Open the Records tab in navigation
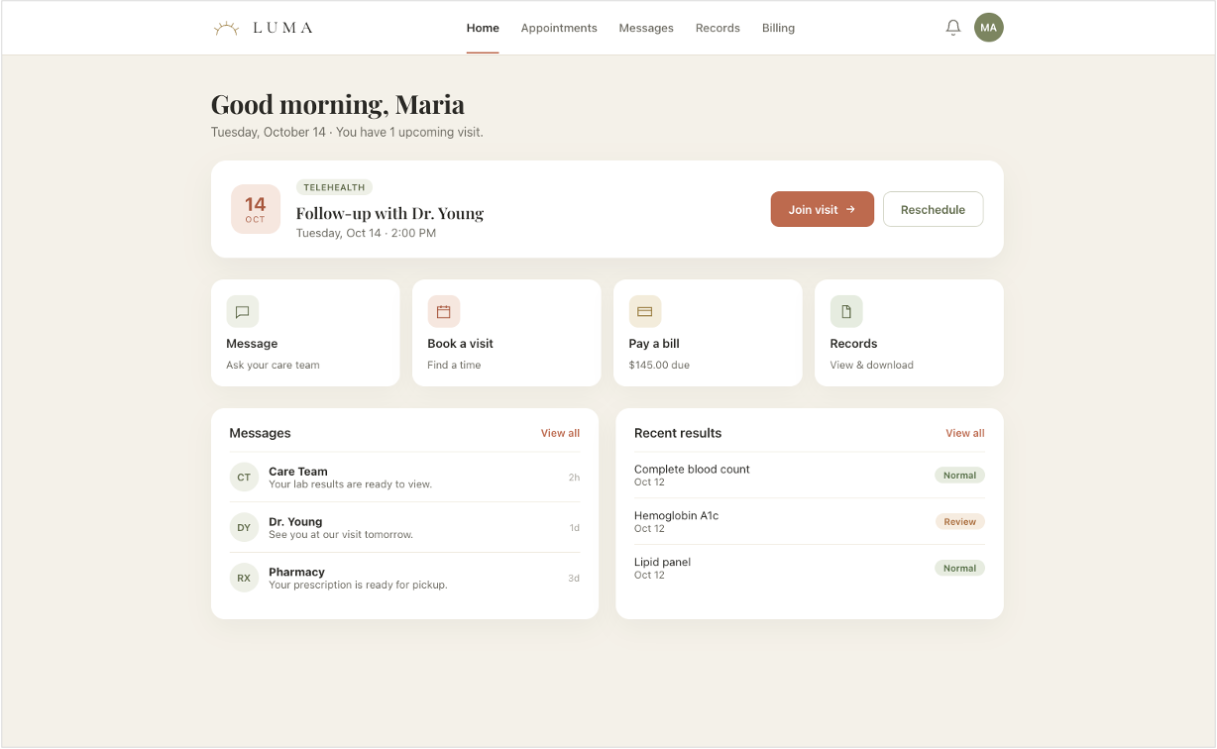 (718, 28)
